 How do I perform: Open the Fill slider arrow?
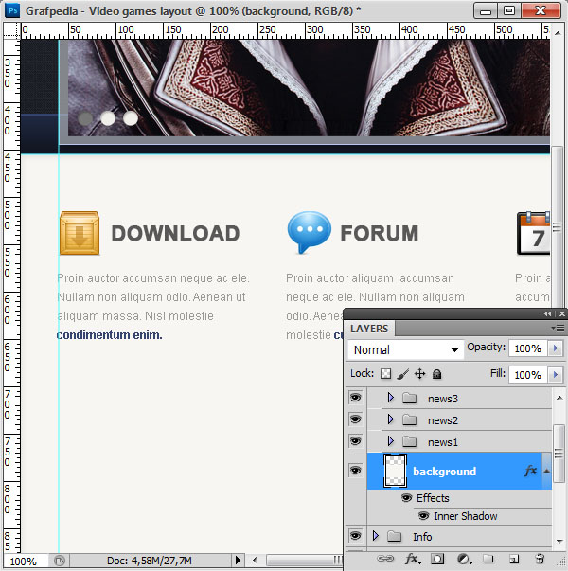[x=556, y=375]
